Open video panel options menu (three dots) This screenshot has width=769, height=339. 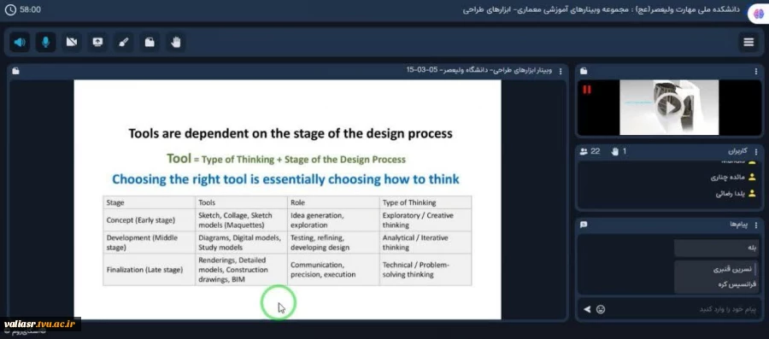tap(756, 71)
